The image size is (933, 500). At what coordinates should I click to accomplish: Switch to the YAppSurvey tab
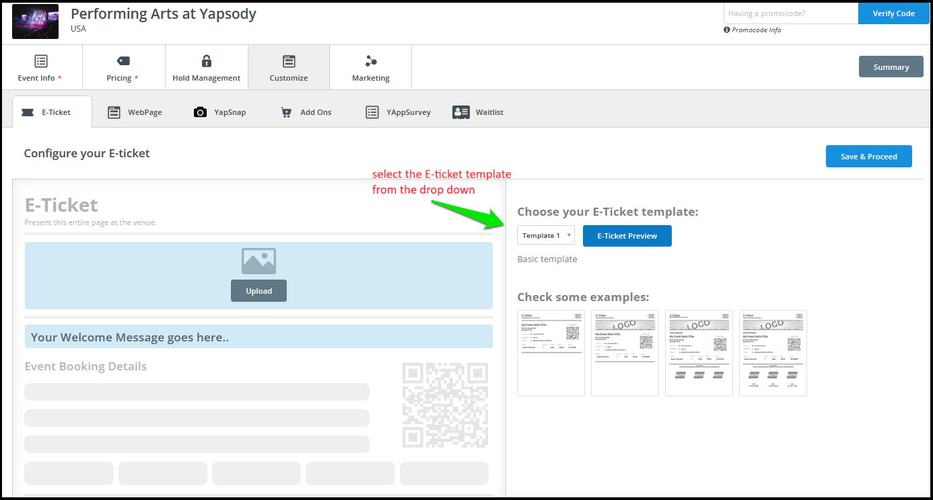[x=399, y=112]
